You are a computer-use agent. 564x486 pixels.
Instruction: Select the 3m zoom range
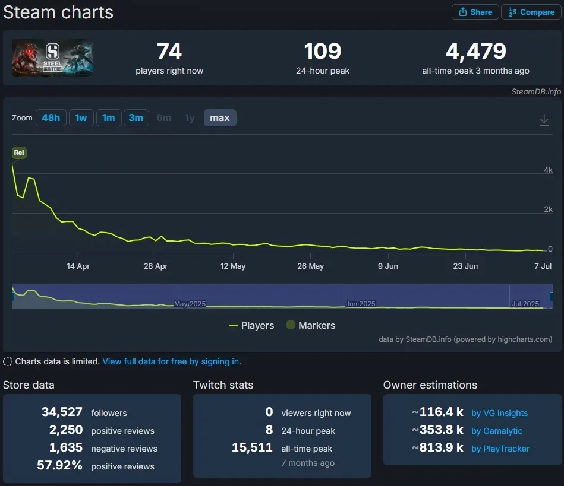point(136,118)
